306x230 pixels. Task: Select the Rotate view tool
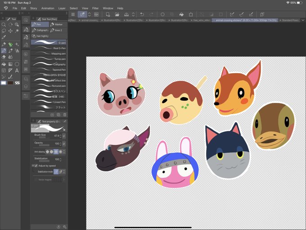coord(10,25)
